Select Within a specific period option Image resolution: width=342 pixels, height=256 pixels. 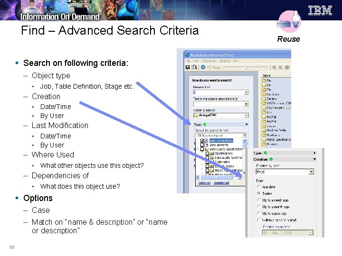coord(259,220)
